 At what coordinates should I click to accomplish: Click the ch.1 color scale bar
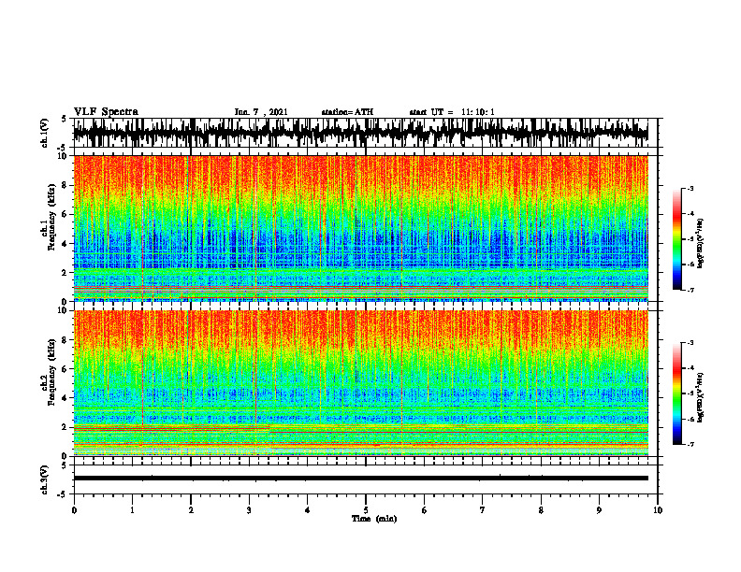point(676,239)
